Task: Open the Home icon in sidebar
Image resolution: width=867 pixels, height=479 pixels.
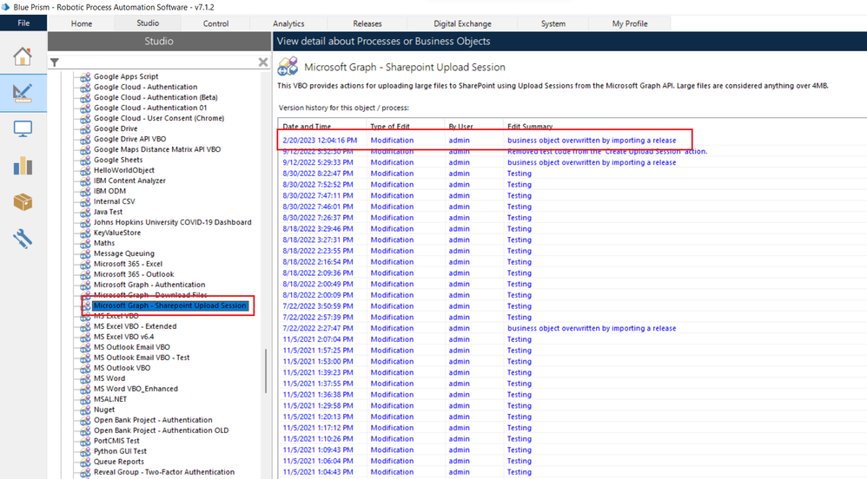Action: [23, 57]
